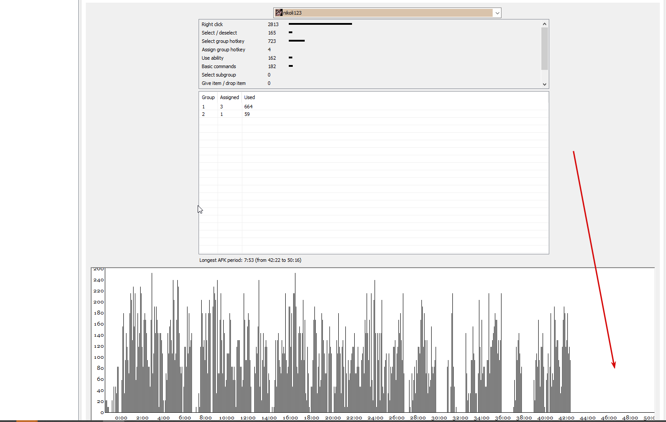The width and height of the screenshot is (666, 422).
Task: Click the 16:00 time label on the chart
Action: pos(291,418)
